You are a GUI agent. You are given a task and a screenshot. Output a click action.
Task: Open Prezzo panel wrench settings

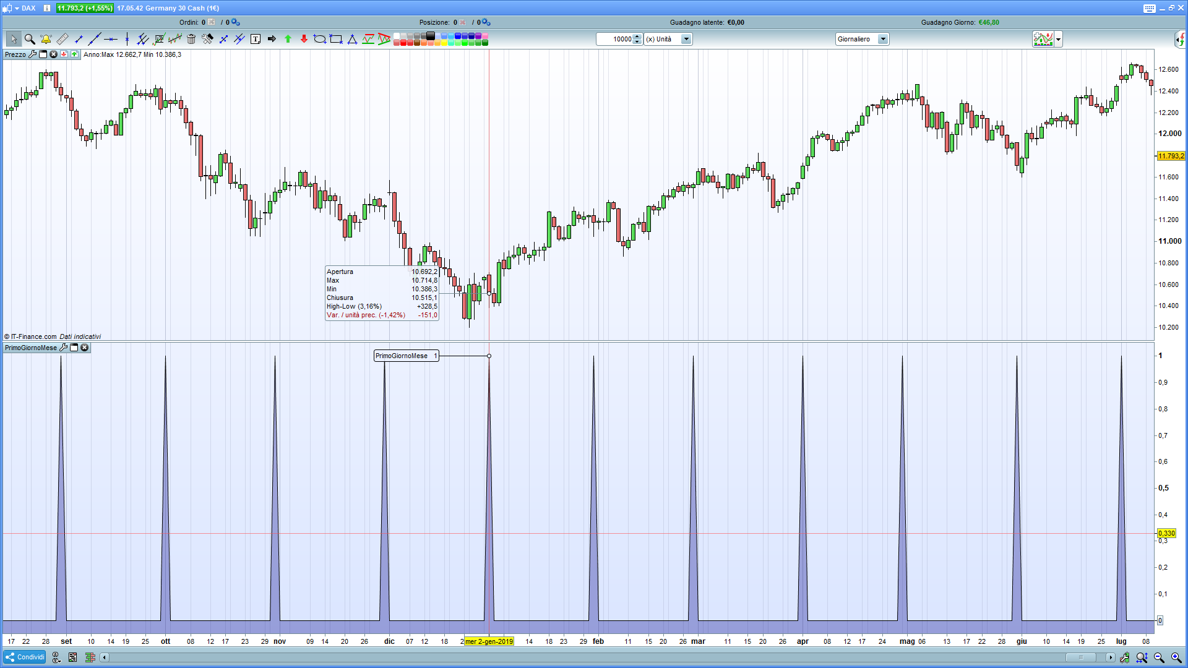pos(33,54)
